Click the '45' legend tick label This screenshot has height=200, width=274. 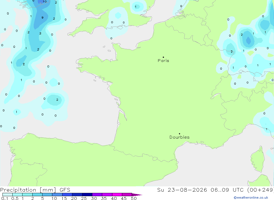point(124,198)
